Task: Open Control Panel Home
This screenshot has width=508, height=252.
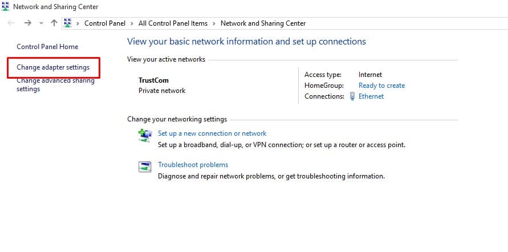Action: pos(47,47)
